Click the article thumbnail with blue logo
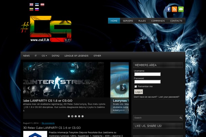 point(35,134)
